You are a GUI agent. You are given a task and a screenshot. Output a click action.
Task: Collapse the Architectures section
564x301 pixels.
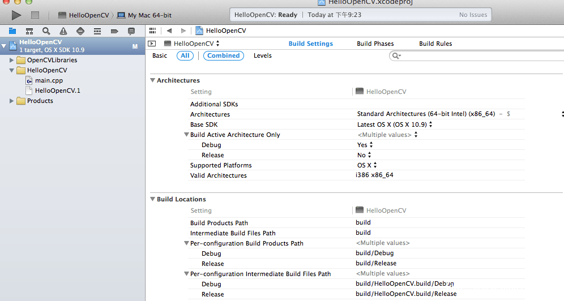pos(152,80)
